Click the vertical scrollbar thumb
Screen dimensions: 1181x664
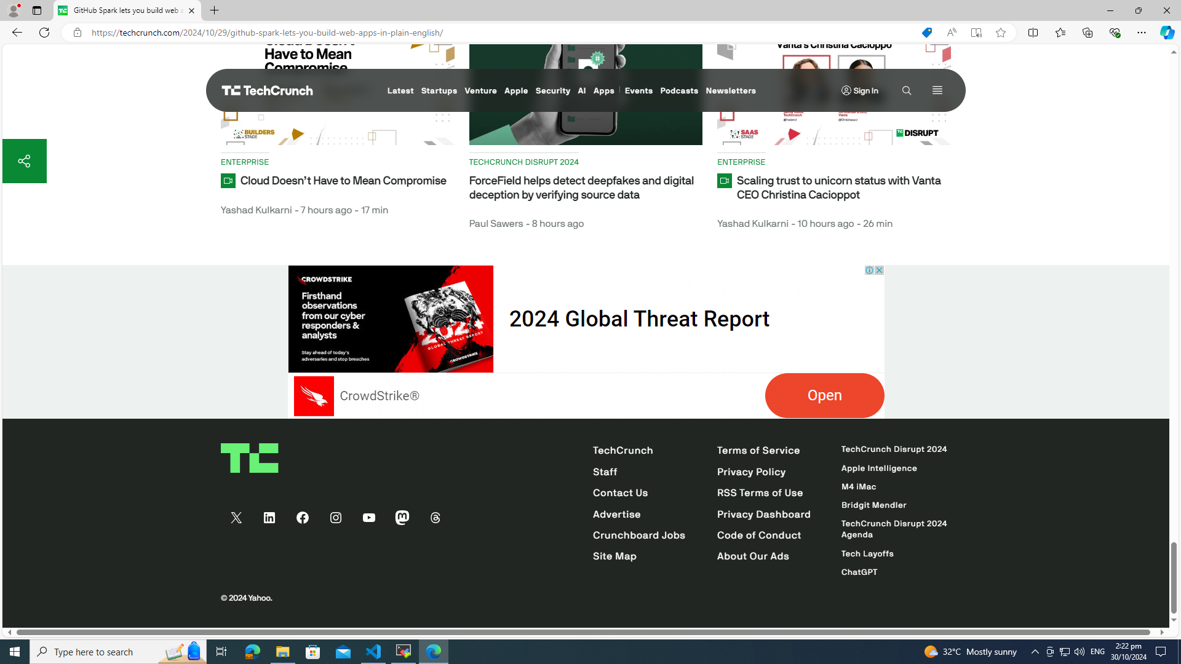(x=1174, y=578)
